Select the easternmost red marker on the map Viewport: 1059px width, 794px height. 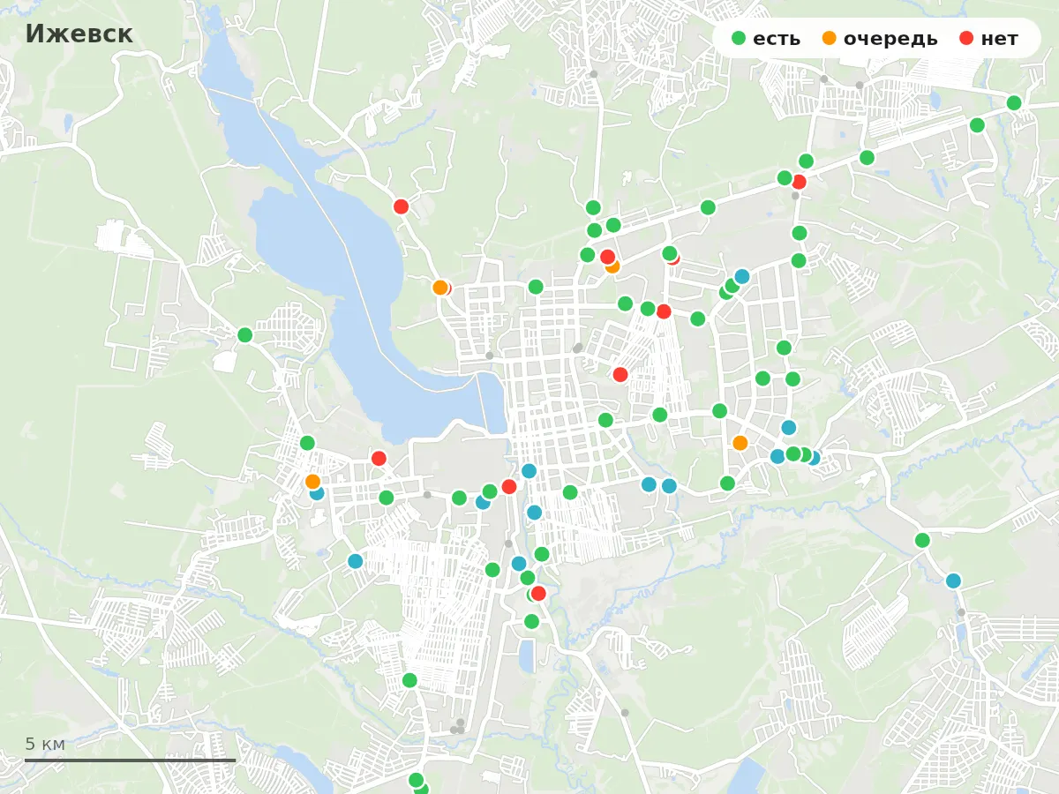(799, 182)
